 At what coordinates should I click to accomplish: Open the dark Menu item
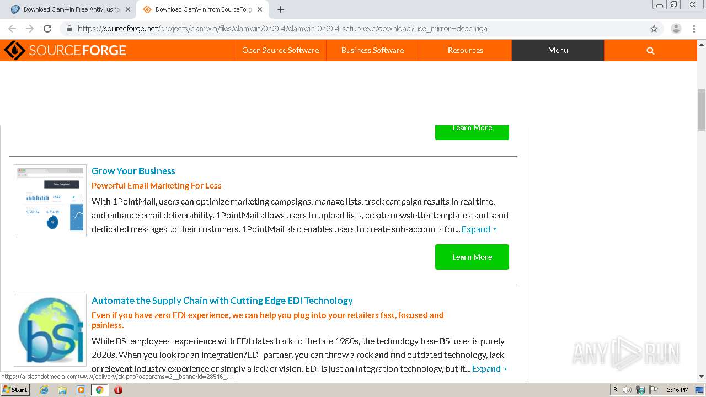pos(558,50)
